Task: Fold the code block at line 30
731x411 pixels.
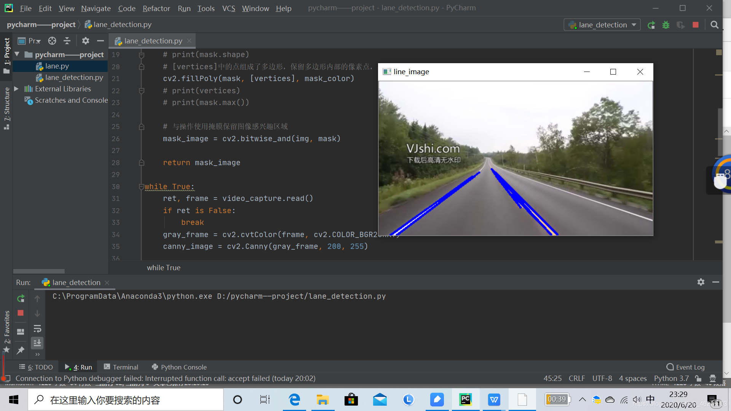Action: tap(141, 186)
